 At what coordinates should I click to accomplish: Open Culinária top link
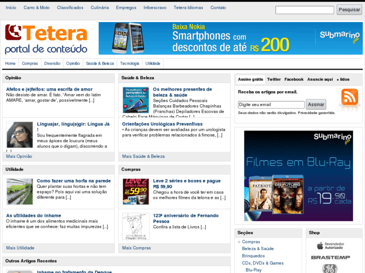coord(99,8)
